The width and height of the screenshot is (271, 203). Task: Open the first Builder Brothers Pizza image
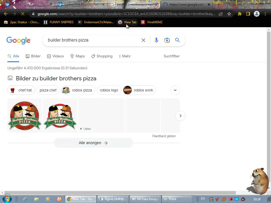point(25,116)
